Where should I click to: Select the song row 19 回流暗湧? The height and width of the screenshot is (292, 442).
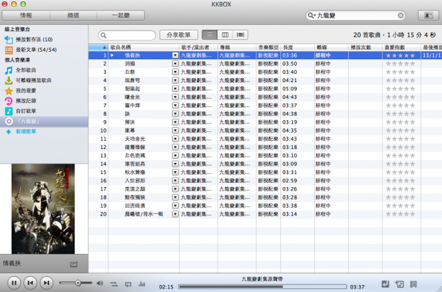tap(265, 206)
